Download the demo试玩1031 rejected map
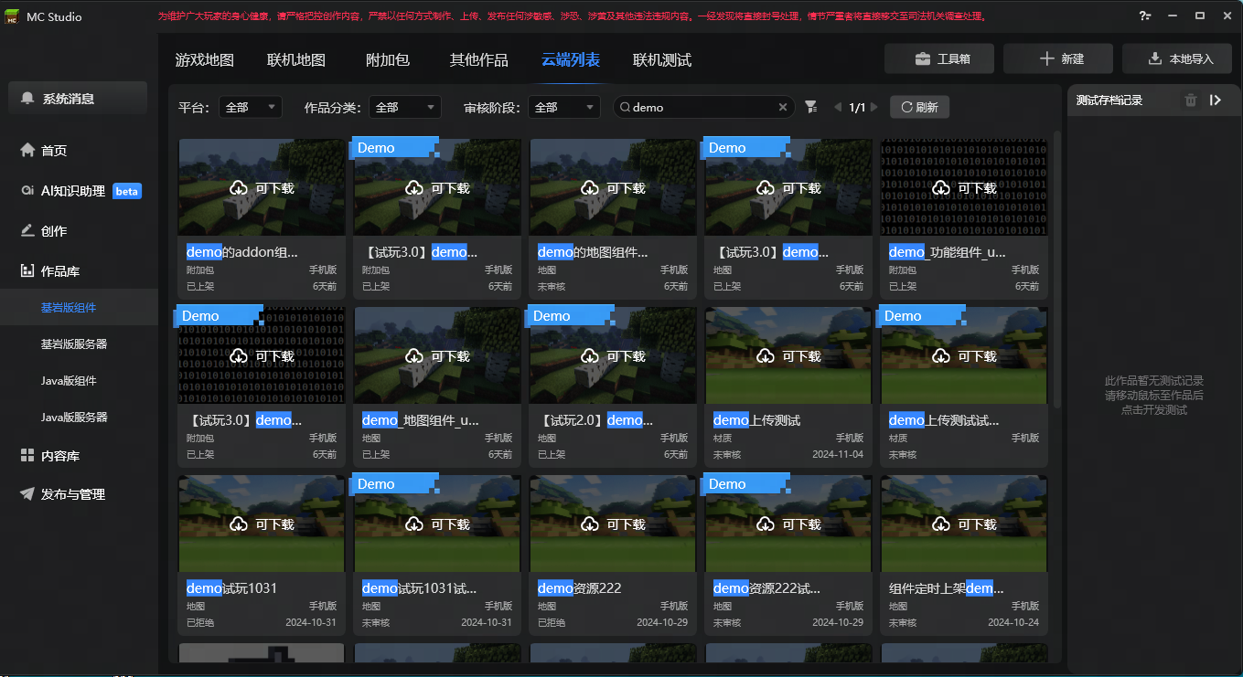 pyautogui.click(x=262, y=524)
